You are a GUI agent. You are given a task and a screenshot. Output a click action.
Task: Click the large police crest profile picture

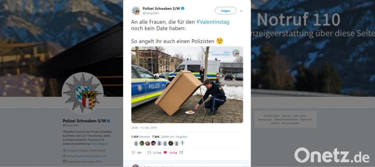[82, 93]
